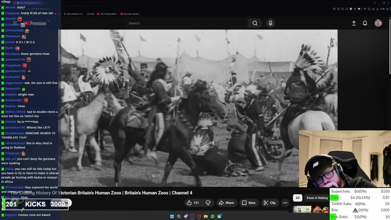391x220 pixels.
Task: Open Windows taskbar search
Action: (x=179, y=216)
